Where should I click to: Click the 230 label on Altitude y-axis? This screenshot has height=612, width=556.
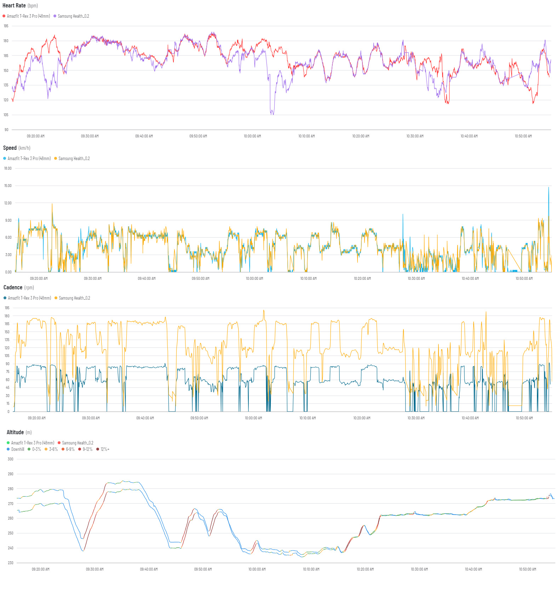click(11, 563)
